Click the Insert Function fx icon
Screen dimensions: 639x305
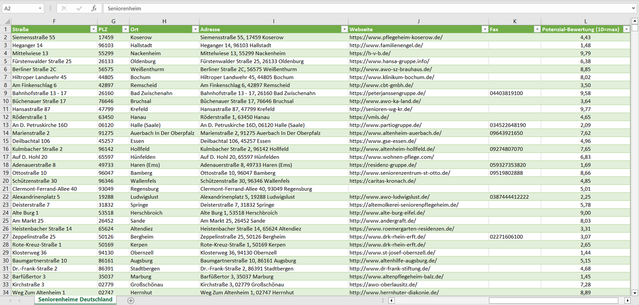pos(94,8)
